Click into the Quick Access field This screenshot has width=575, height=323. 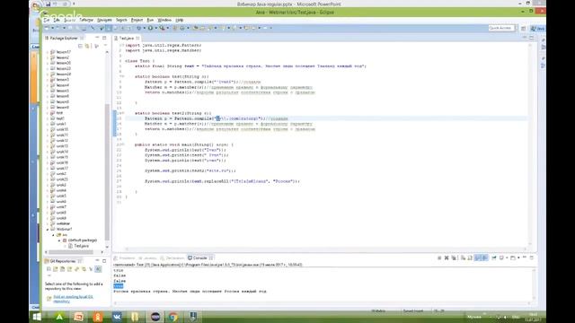click(501, 28)
